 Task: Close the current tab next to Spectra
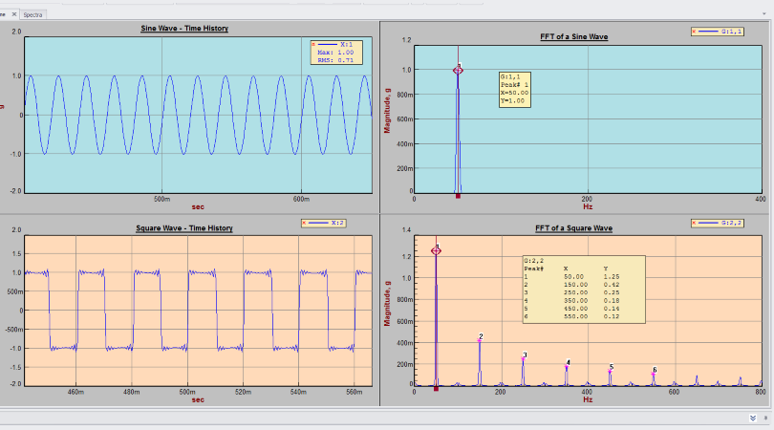(13, 15)
